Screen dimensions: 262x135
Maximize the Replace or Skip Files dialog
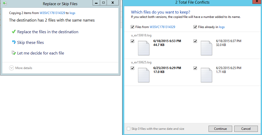[x=104, y=3]
